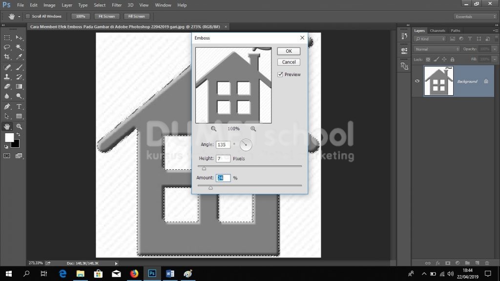Click the Fit Screen button
This screenshot has height=281, width=500.
click(x=106, y=16)
